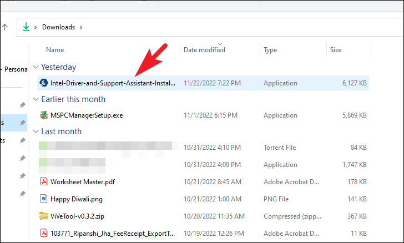Screen dimensions: 404x243
Task: Open the chevron after Downloads in address bar
Action: 81,27
